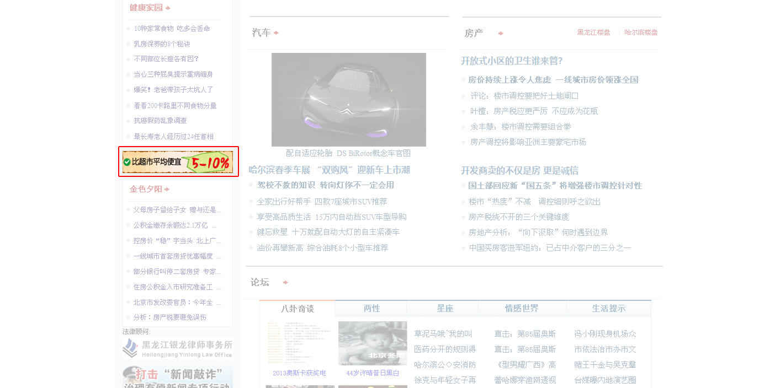This screenshot has height=388, width=775.
Task: Open the 哈尔滨楼盘 link
Action: point(641,33)
